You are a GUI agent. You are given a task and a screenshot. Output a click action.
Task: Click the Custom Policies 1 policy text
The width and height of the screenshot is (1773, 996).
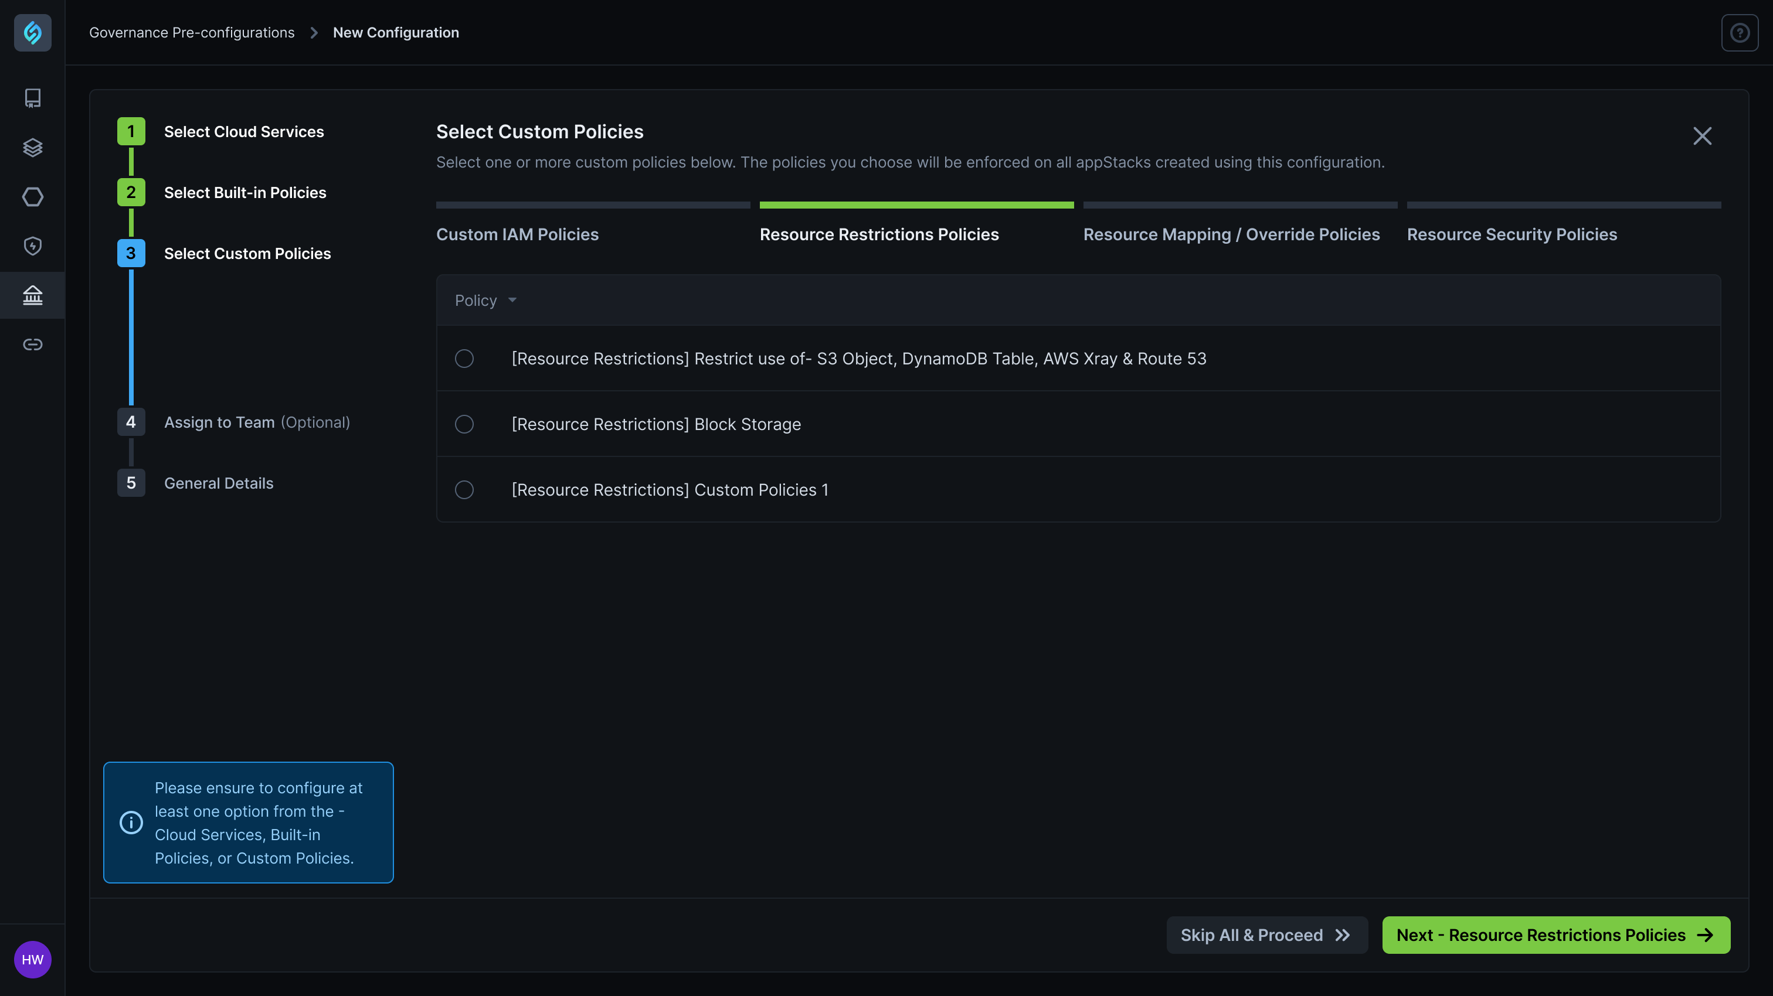670,490
